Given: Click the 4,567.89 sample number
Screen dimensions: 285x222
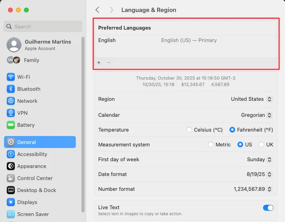Looking at the screenshot, I should [220, 84].
